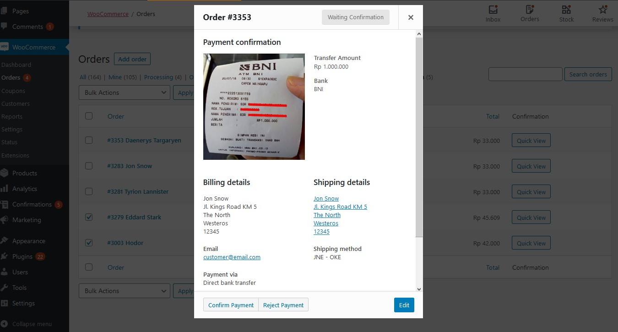
Task: Close the Order #3353 modal
Action: pos(411,17)
